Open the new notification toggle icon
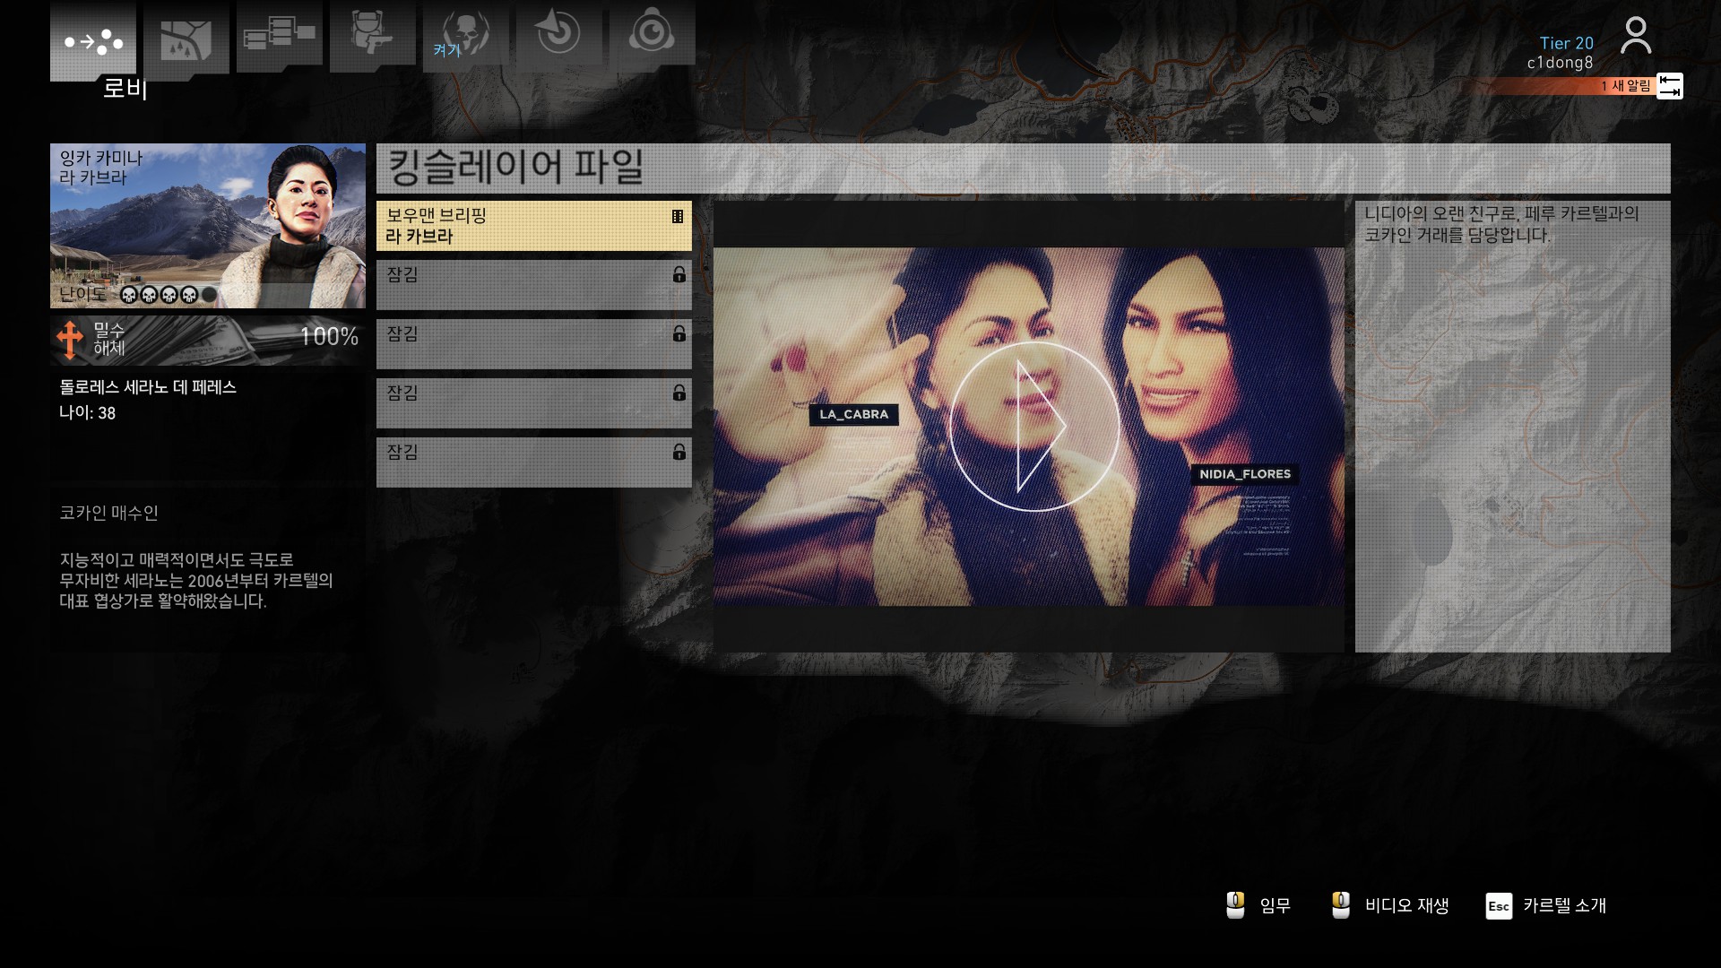This screenshot has height=968, width=1721. tap(1669, 86)
